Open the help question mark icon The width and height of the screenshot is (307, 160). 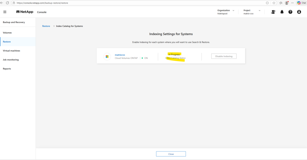point(290,12)
